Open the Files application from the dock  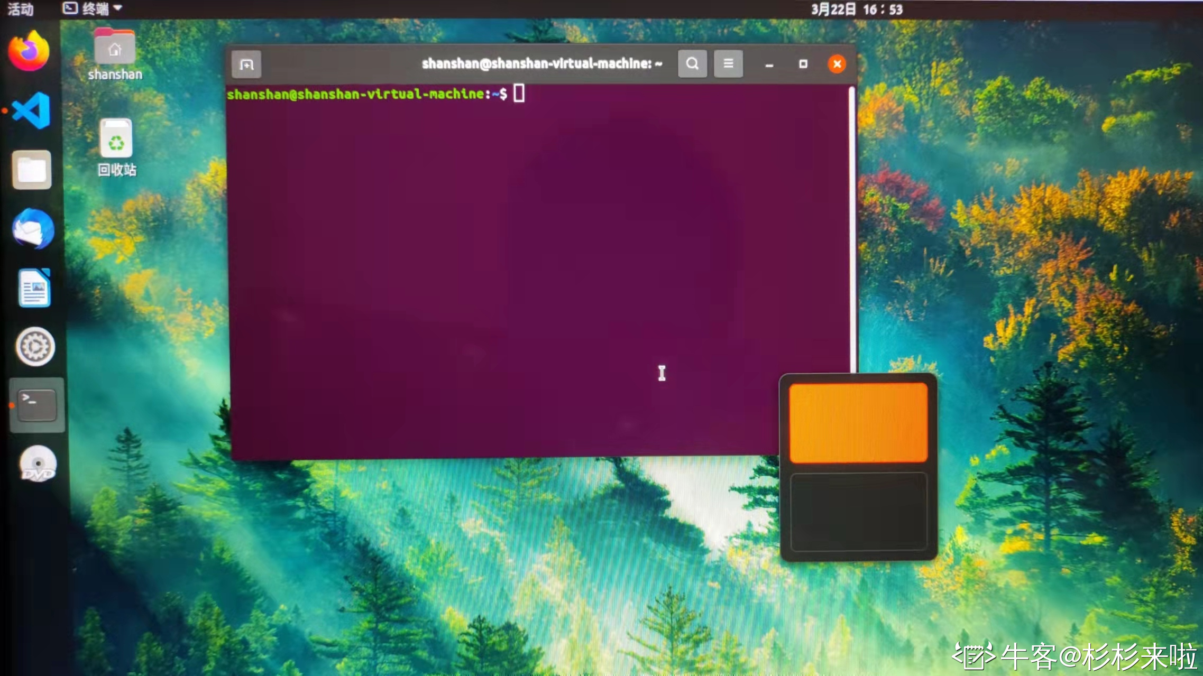pyautogui.click(x=32, y=170)
